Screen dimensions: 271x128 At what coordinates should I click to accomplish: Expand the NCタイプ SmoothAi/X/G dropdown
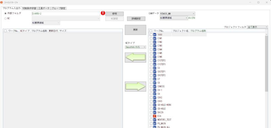135,47
